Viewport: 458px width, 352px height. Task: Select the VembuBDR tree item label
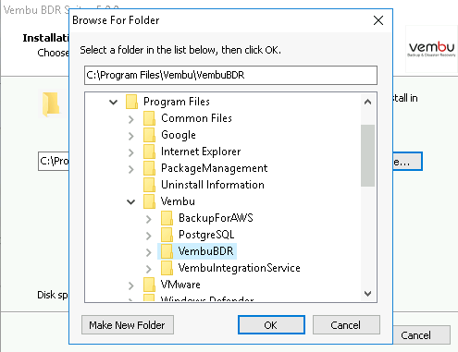205,251
